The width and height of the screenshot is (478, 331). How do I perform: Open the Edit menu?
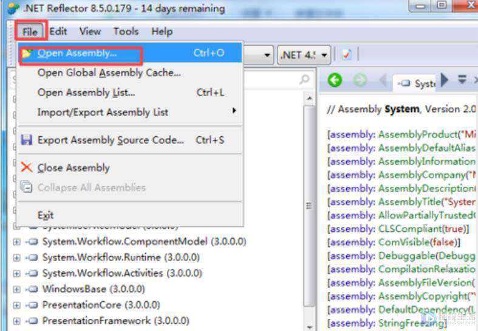pos(58,31)
